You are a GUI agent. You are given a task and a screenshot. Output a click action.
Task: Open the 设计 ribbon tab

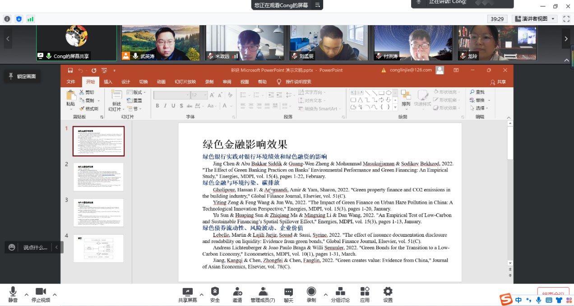pos(125,82)
